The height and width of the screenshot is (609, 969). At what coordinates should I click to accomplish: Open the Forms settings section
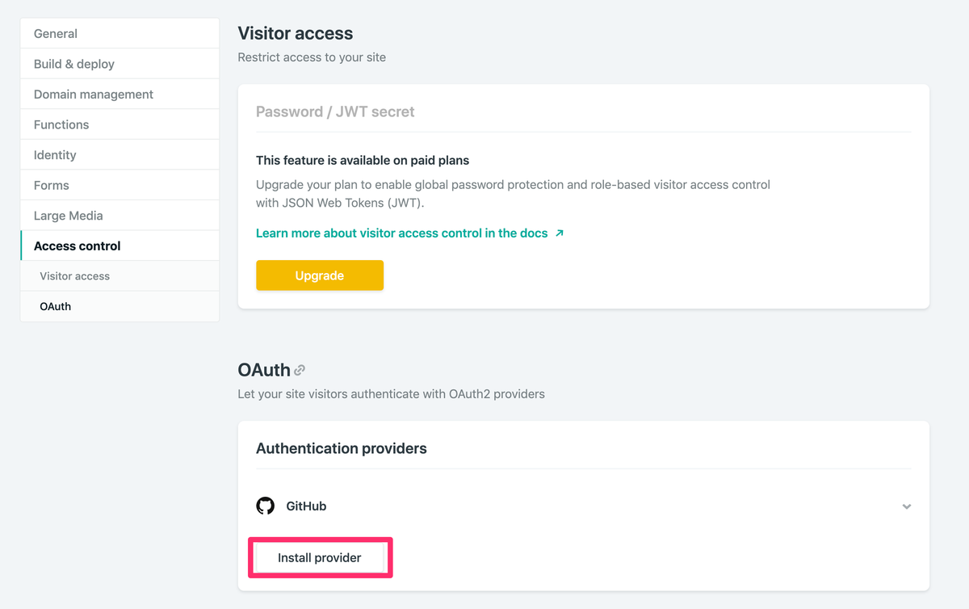click(52, 185)
